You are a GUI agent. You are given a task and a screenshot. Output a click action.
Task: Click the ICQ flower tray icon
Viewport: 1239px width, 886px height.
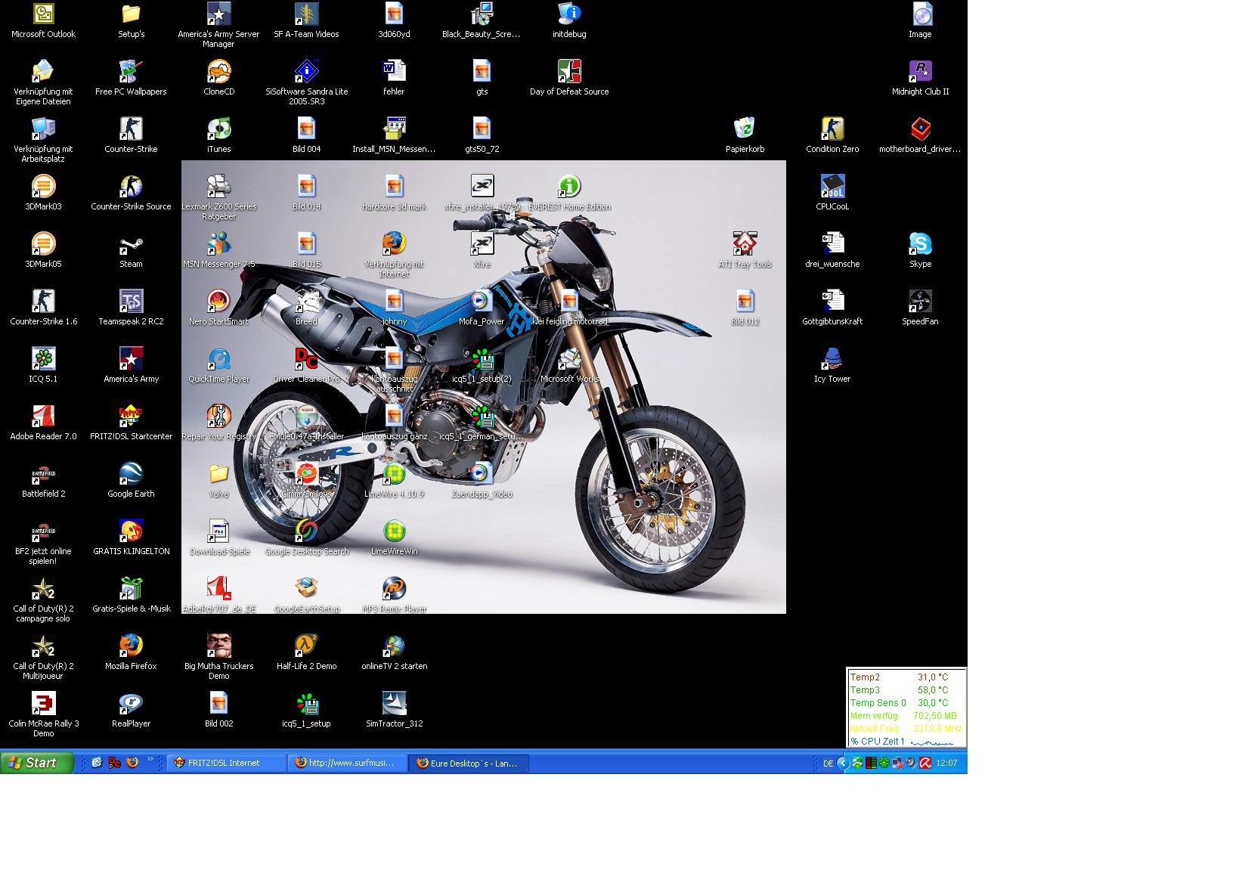pyautogui.click(x=883, y=763)
